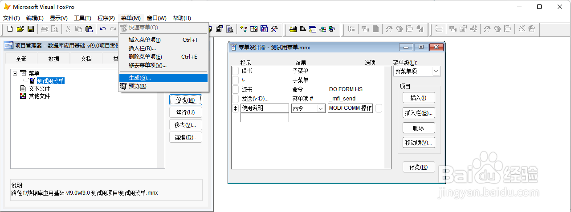
Task: Open the 菜单级 新菜单项 dropdown
Action: click(x=436, y=71)
